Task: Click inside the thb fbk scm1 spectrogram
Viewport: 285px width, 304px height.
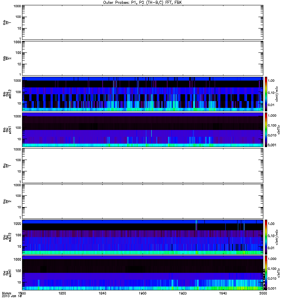Action: (142, 130)
